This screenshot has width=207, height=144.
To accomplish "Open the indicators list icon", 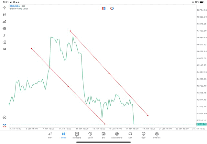I will tap(5, 22).
